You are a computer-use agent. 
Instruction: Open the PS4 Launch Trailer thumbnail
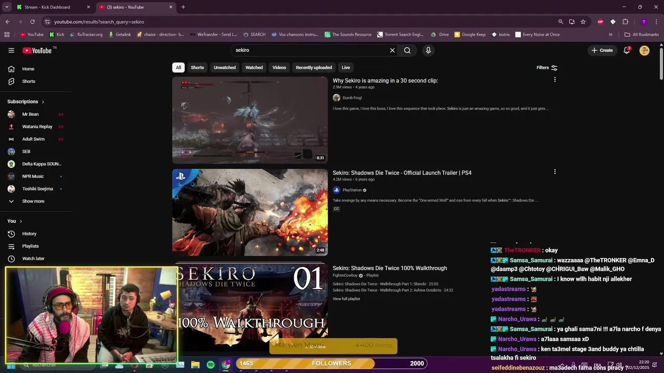[x=250, y=212]
